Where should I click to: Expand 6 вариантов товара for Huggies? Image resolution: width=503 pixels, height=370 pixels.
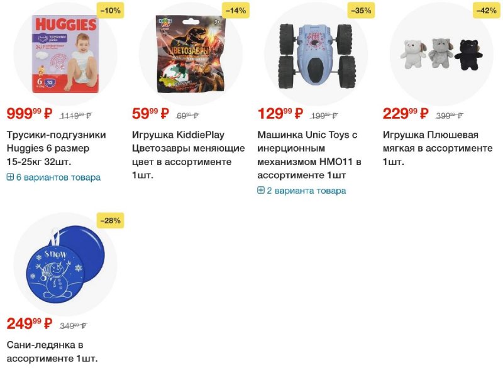[53, 177]
